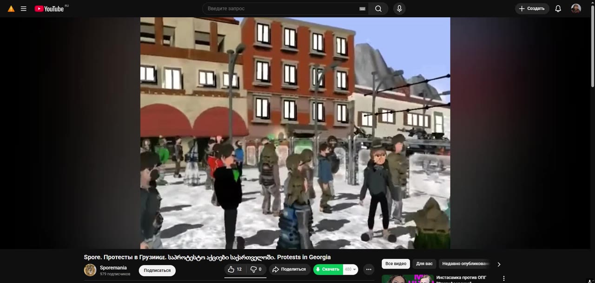595x283 pixels.
Task: Open the 480 quality dropdown
Action: [x=350, y=270]
